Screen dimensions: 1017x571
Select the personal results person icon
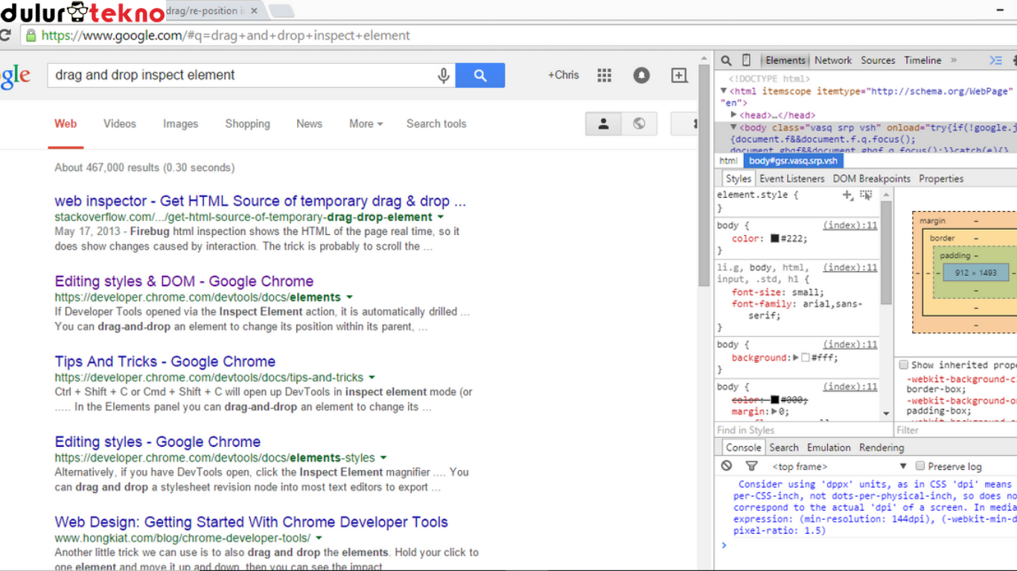(604, 124)
